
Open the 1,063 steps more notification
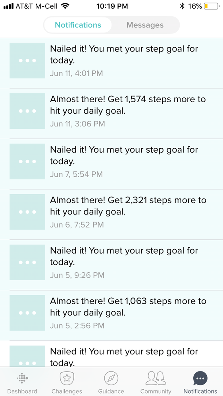tap(111, 316)
